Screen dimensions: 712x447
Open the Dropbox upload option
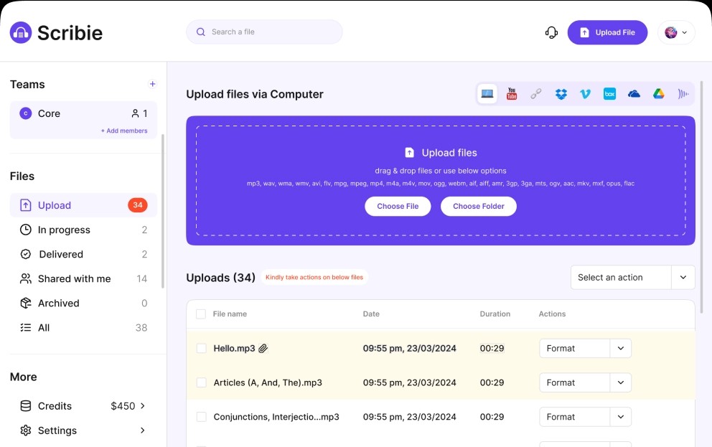tap(561, 93)
